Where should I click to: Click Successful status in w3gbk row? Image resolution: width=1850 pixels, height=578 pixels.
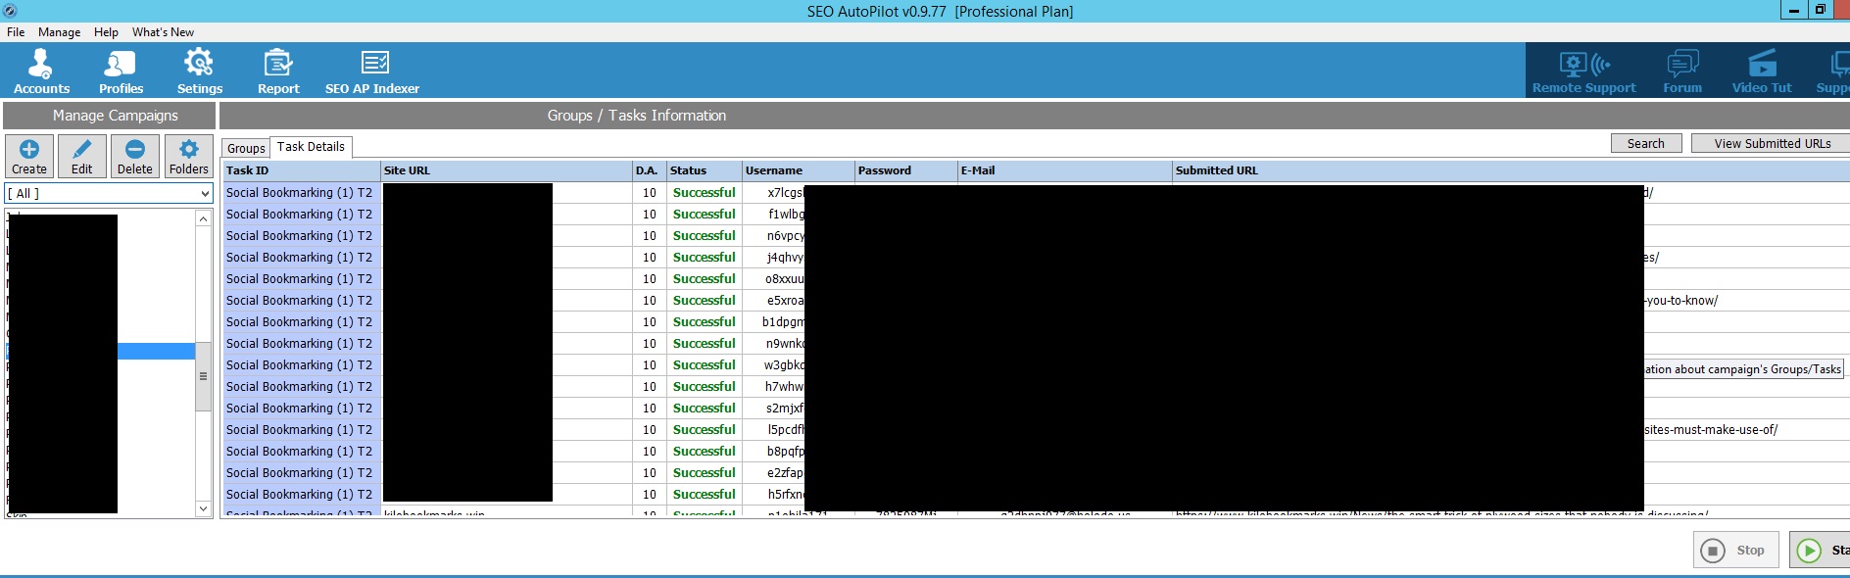pos(704,365)
